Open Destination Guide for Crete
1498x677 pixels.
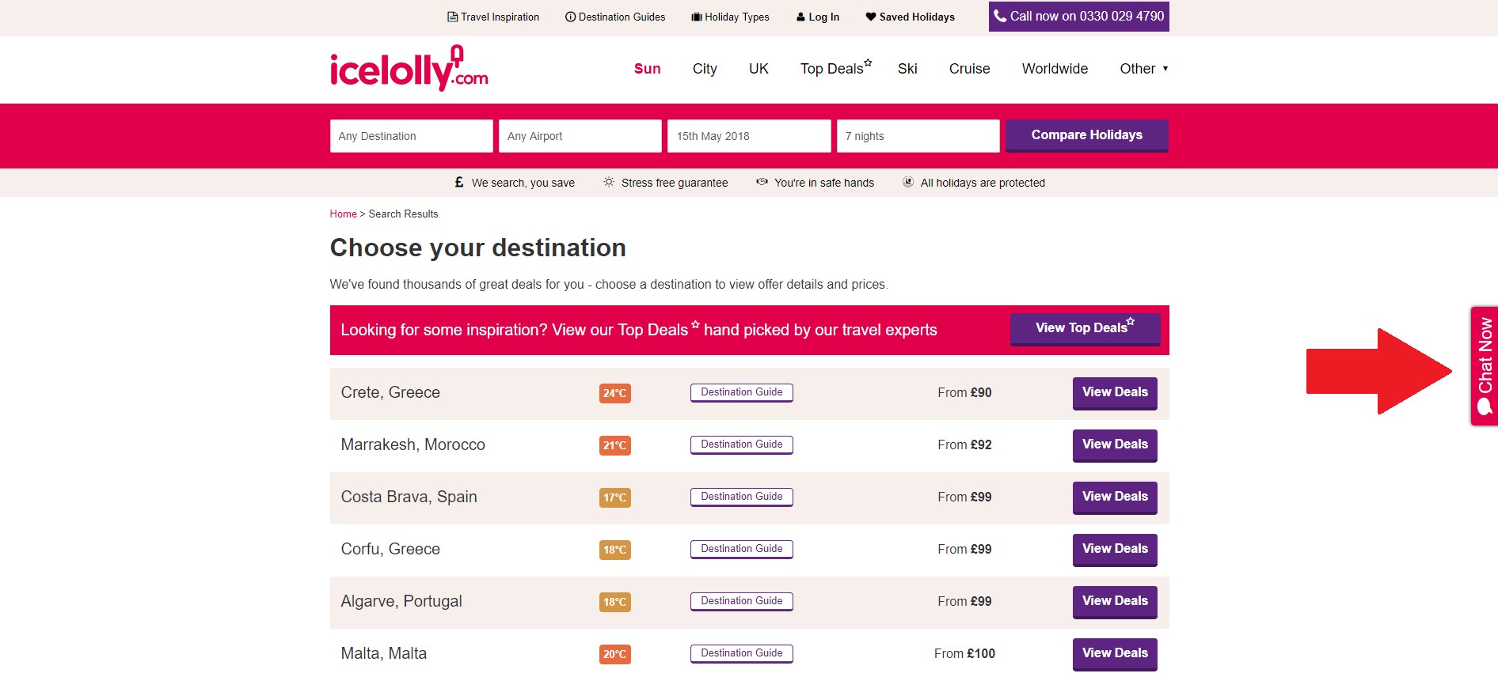[x=742, y=392]
